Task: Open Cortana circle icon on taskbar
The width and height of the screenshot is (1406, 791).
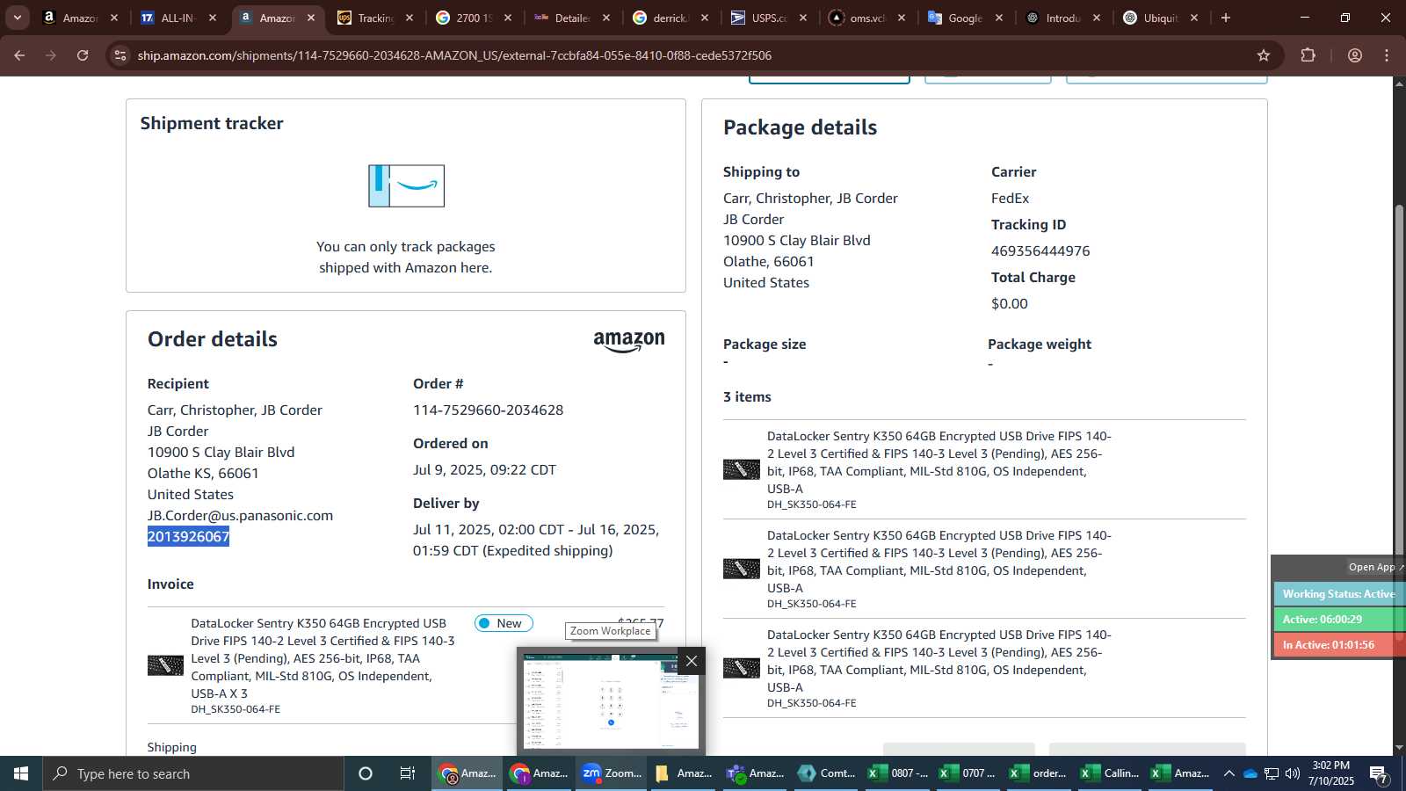Action: [x=366, y=773]
